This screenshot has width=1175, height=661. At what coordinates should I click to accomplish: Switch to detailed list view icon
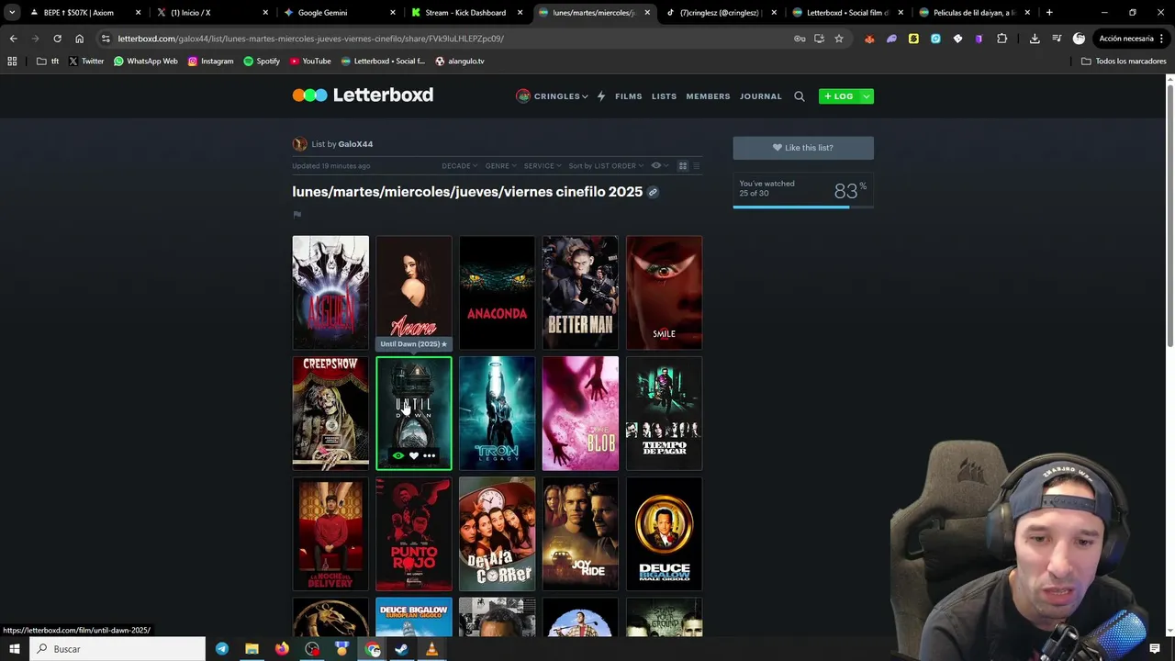[697, 166]
